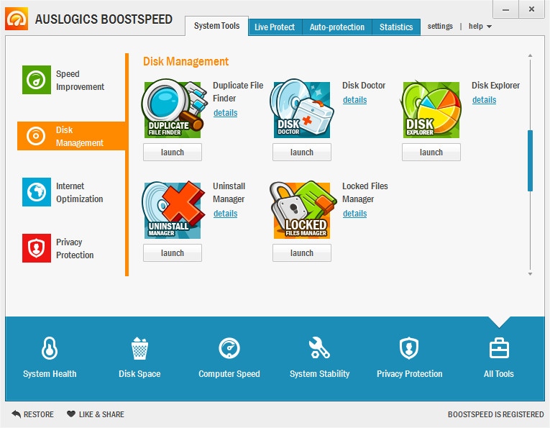View details for Disk Explorer
Viewport: 550px width, 428px height.
pos(485,100)
